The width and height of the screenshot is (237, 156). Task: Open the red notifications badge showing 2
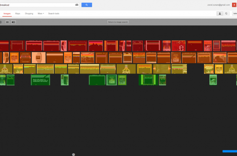[234, 5]
